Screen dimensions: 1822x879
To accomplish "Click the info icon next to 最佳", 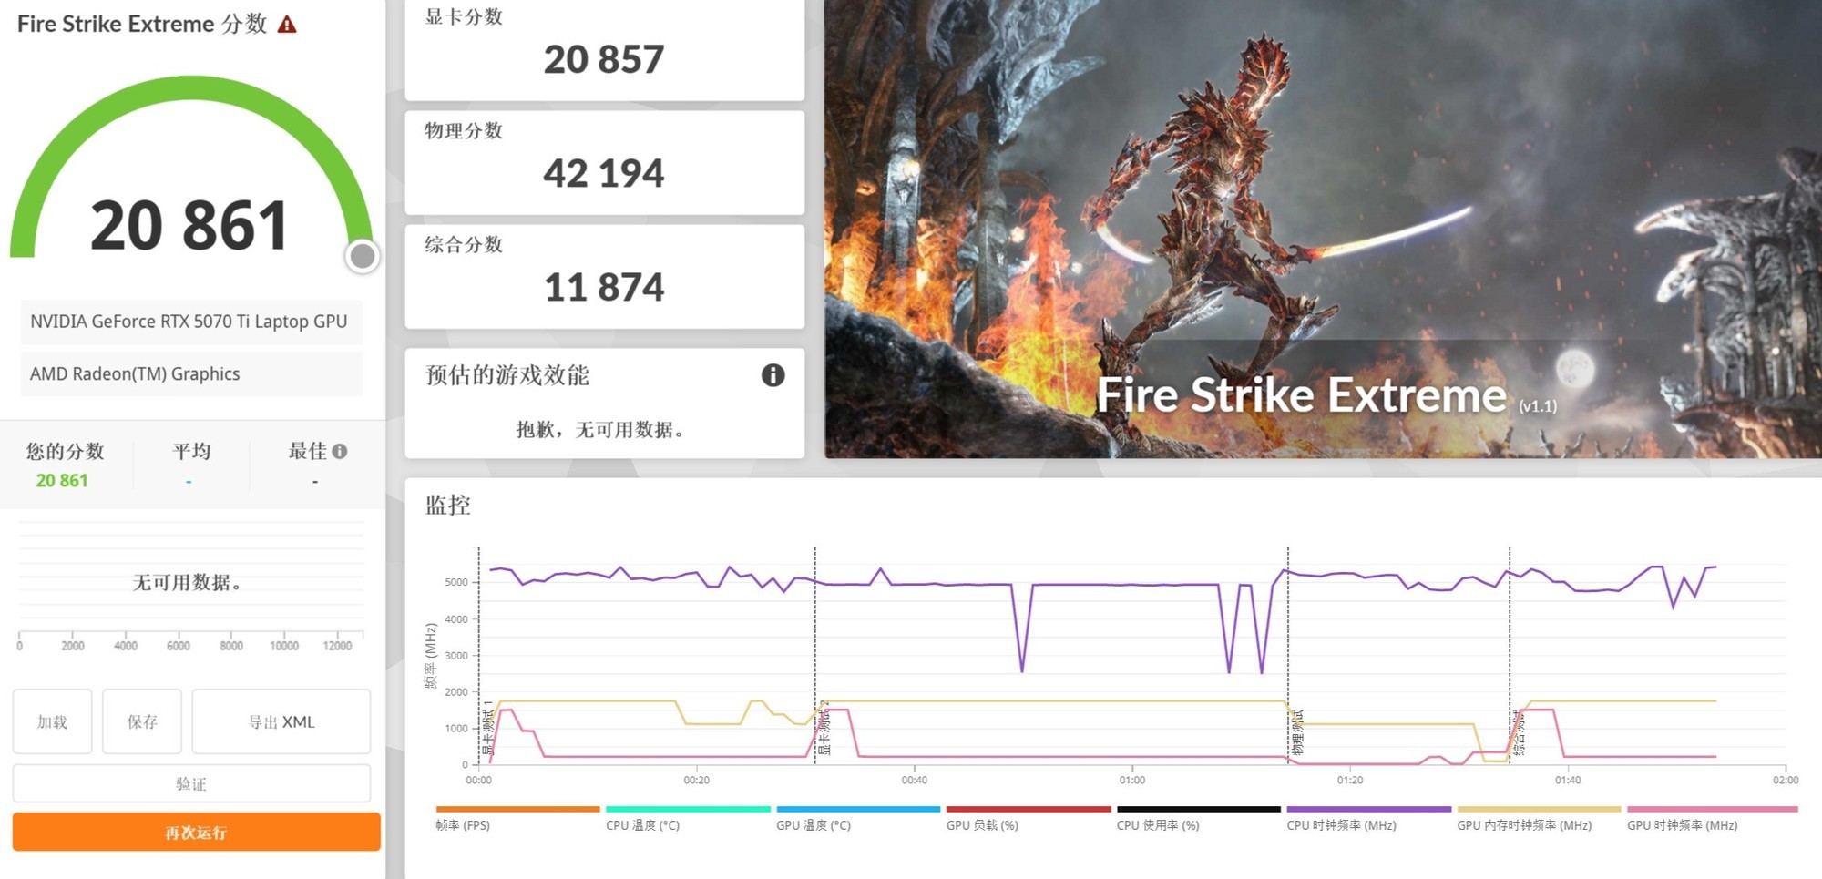I will coord(340,451).
